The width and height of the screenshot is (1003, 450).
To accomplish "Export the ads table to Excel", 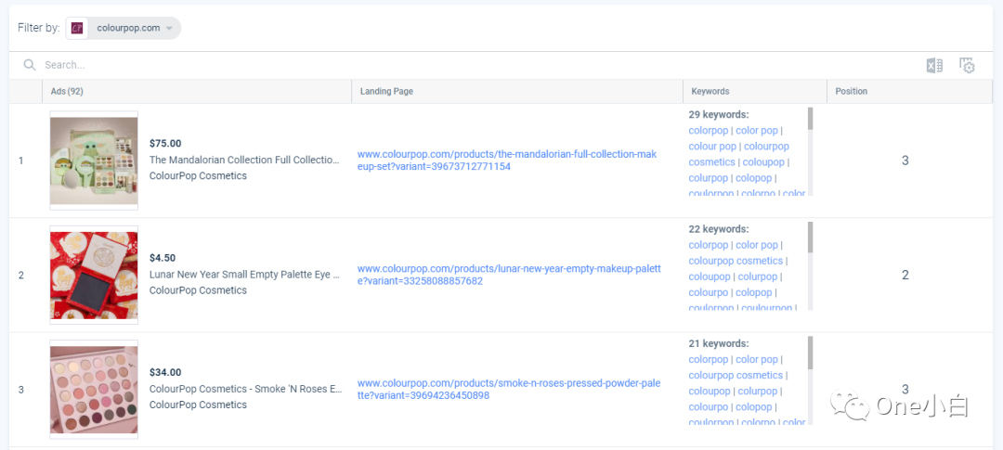I will click(x=934, y=65).
